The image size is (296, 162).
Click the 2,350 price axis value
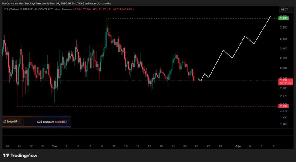pos(284,27)
